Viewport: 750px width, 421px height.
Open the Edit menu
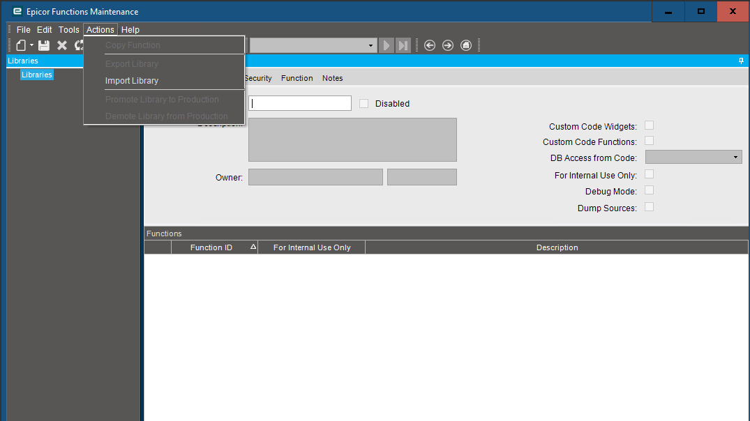[x=45, y=30]
